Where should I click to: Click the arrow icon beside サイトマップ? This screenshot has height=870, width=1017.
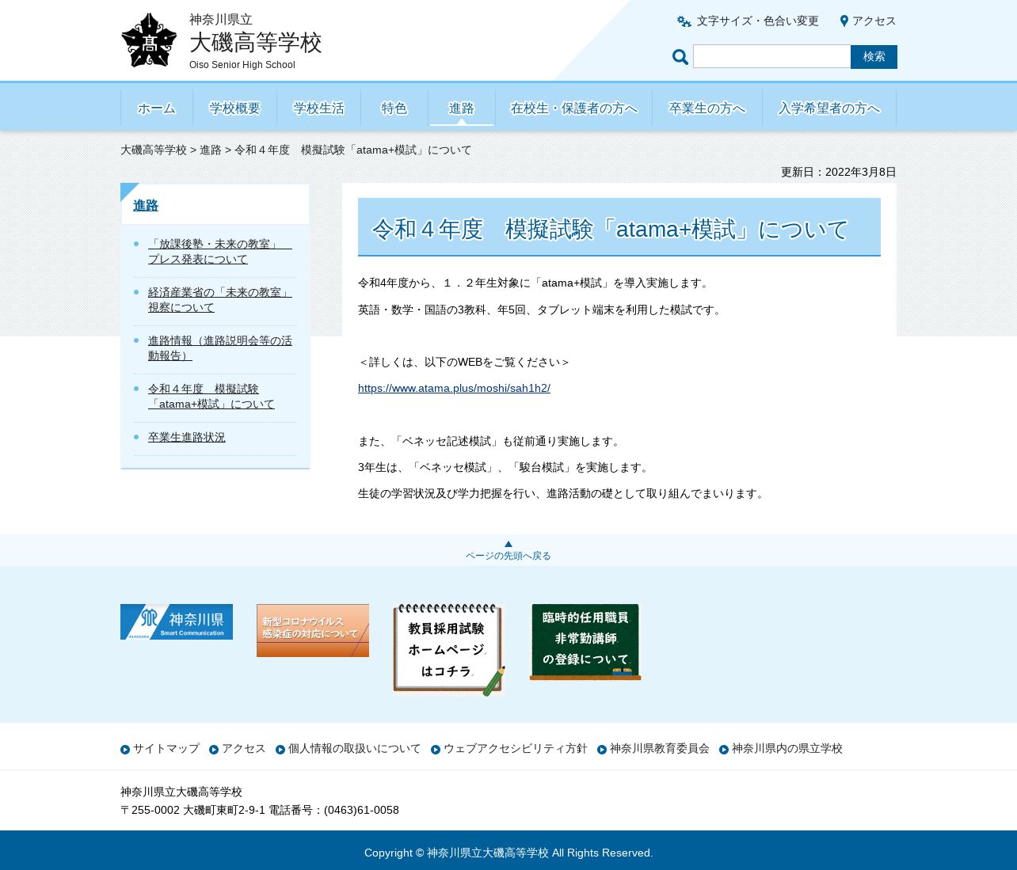125,750
